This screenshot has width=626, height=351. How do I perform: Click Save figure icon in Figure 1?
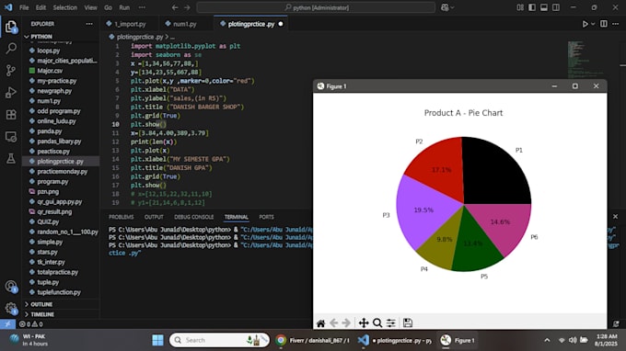[407, 323]
